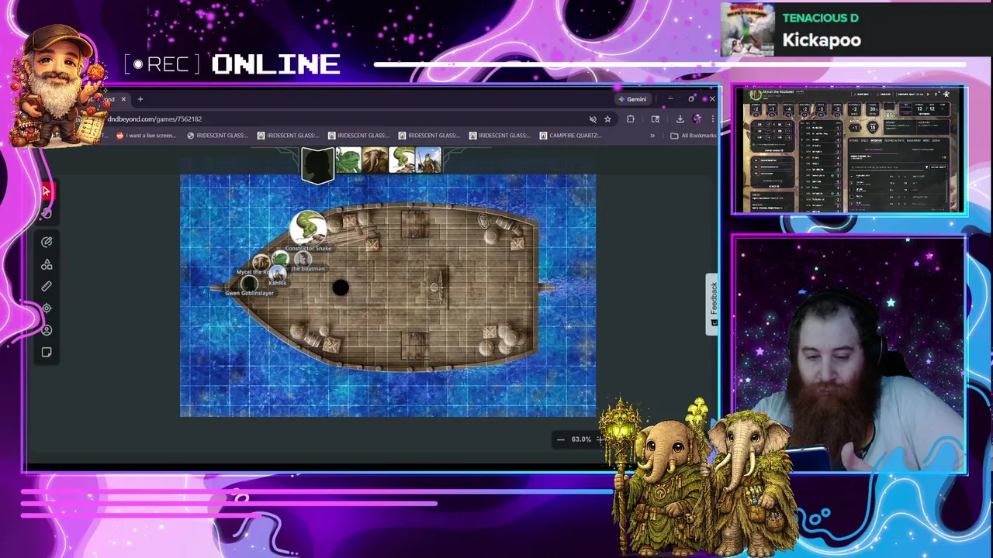Viewport: 993px width, 558px height.
Task: Click the Short Rest button
Action: click(862, 94)
